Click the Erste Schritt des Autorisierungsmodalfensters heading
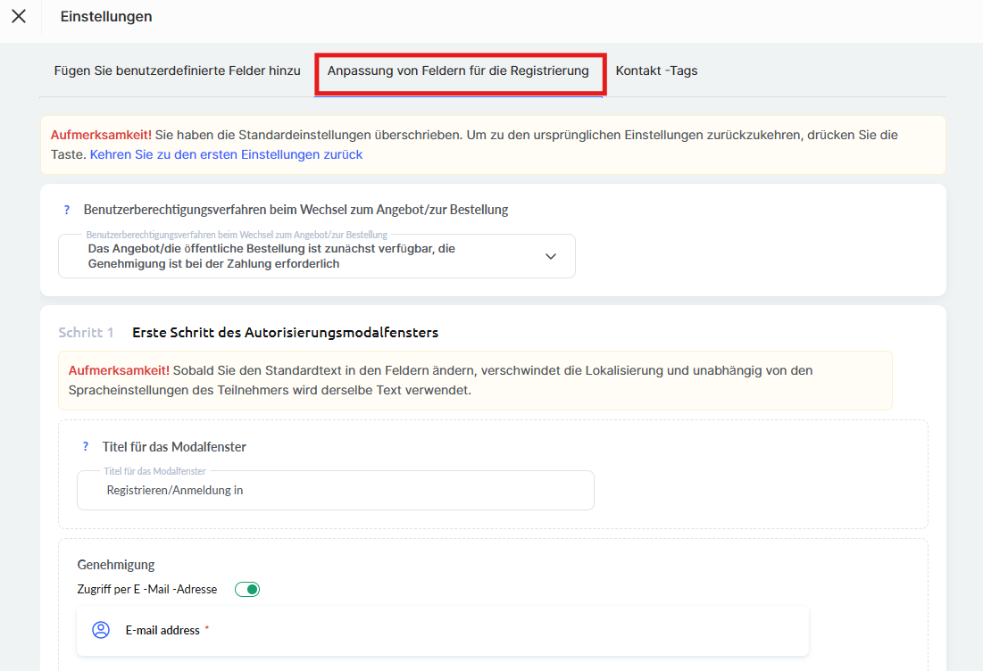This screenshot has width=983, height=671. (x=285, y=333)
